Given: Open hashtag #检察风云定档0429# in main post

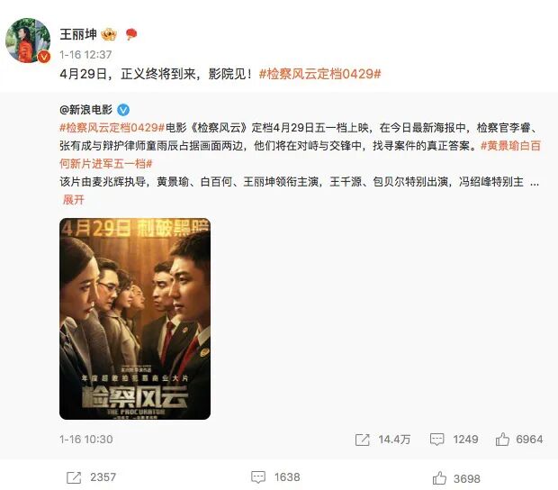Looking at the screenshot, I should (319, 74).
